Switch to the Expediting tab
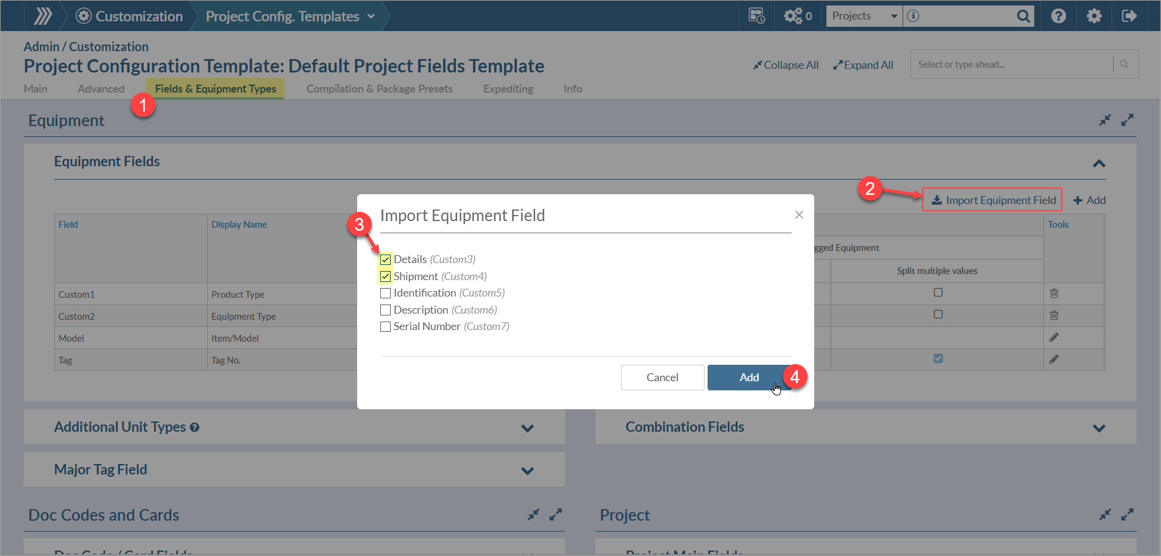Viewport: 1161px width, 556px height. (x=508, y=89)
